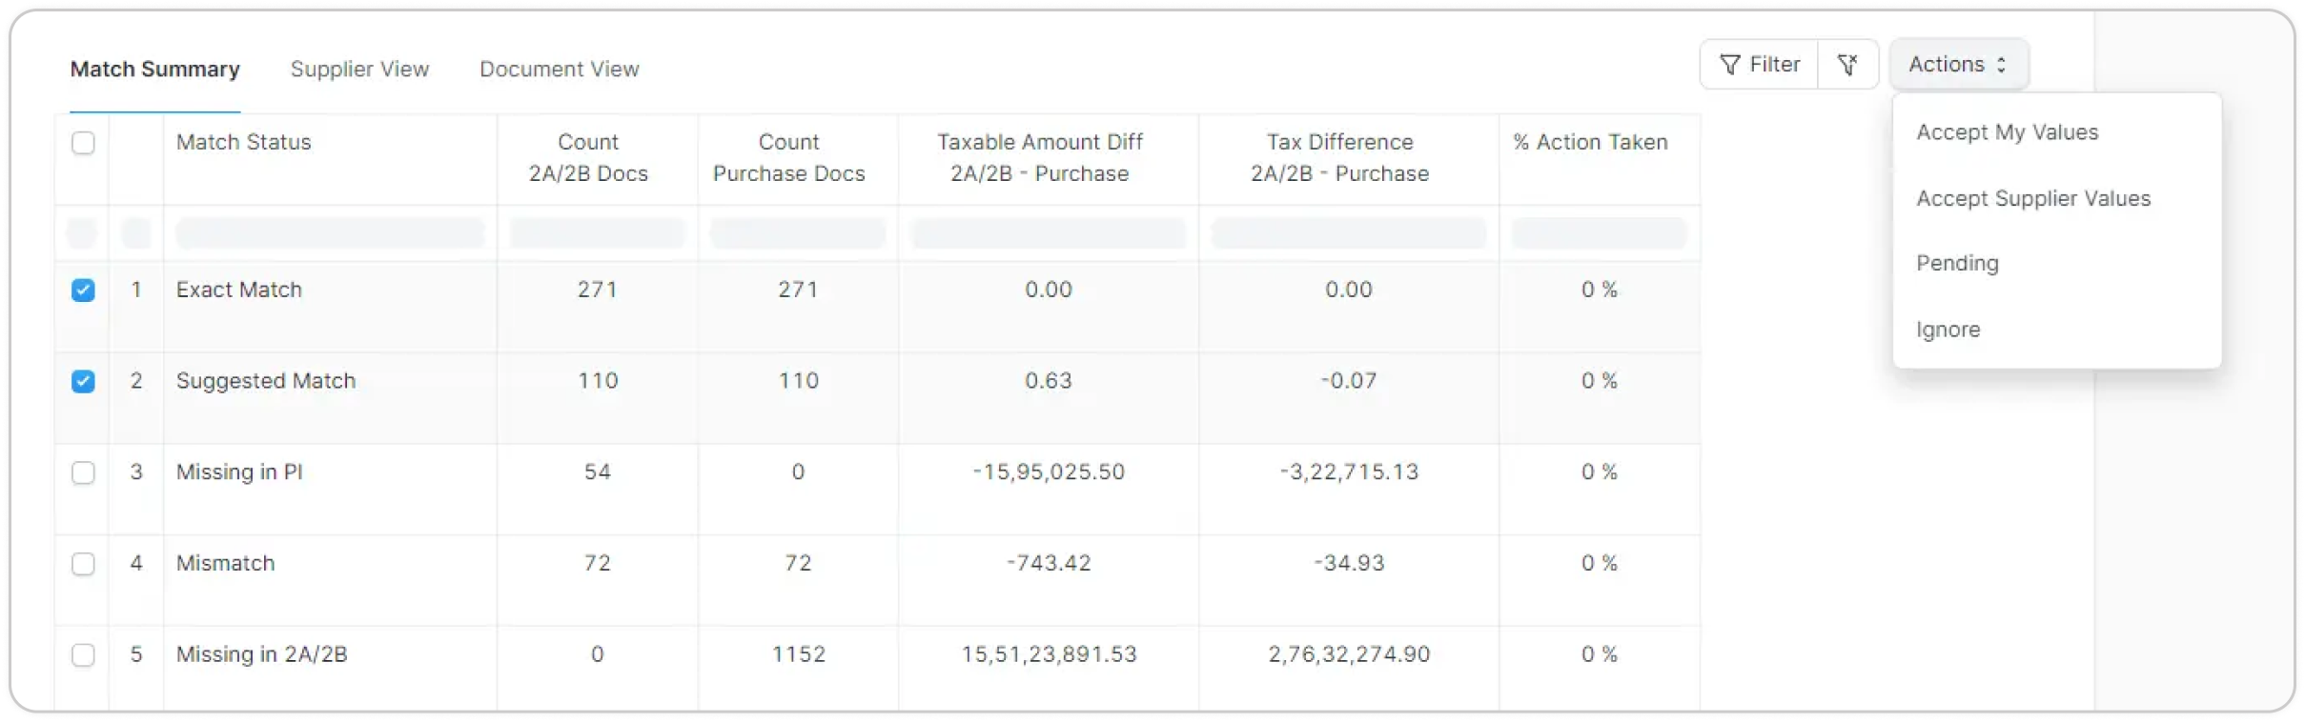This screenshot has height=722, width=2305.
Task: Open the Filter button
Action: (x=1759, y=65)
